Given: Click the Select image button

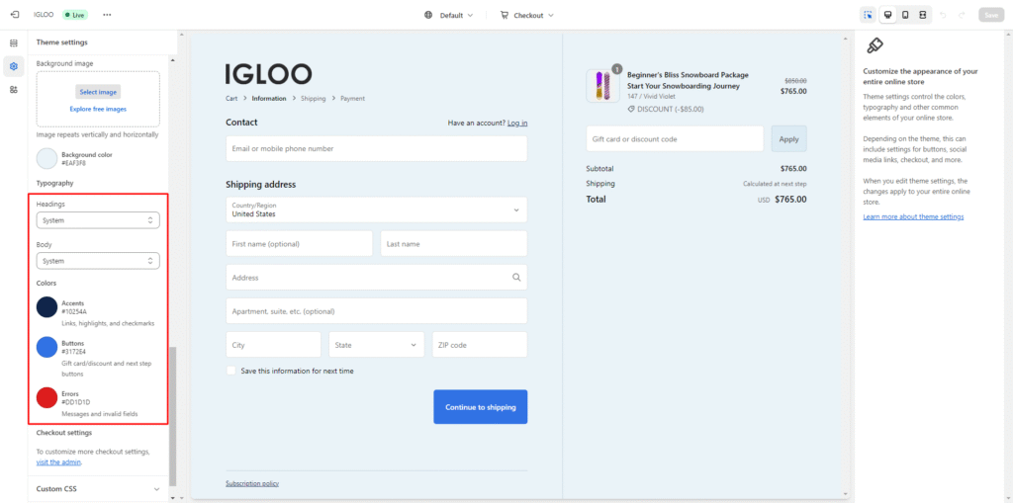Looking at the screenshot, I should click(x=98, y=92).
